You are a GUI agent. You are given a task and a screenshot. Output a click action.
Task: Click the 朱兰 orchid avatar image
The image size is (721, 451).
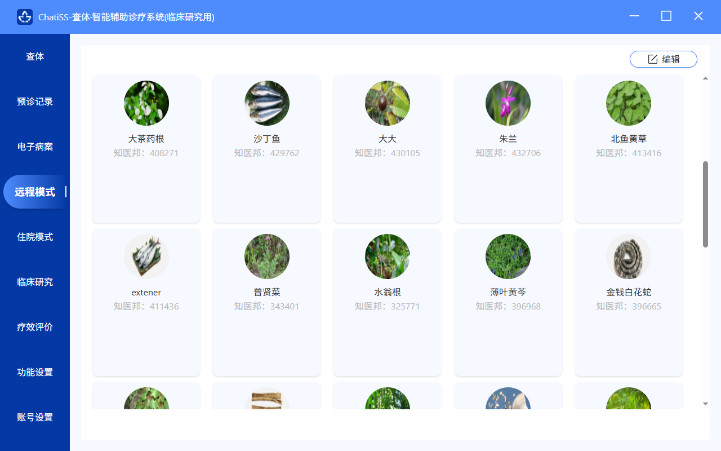508,103
